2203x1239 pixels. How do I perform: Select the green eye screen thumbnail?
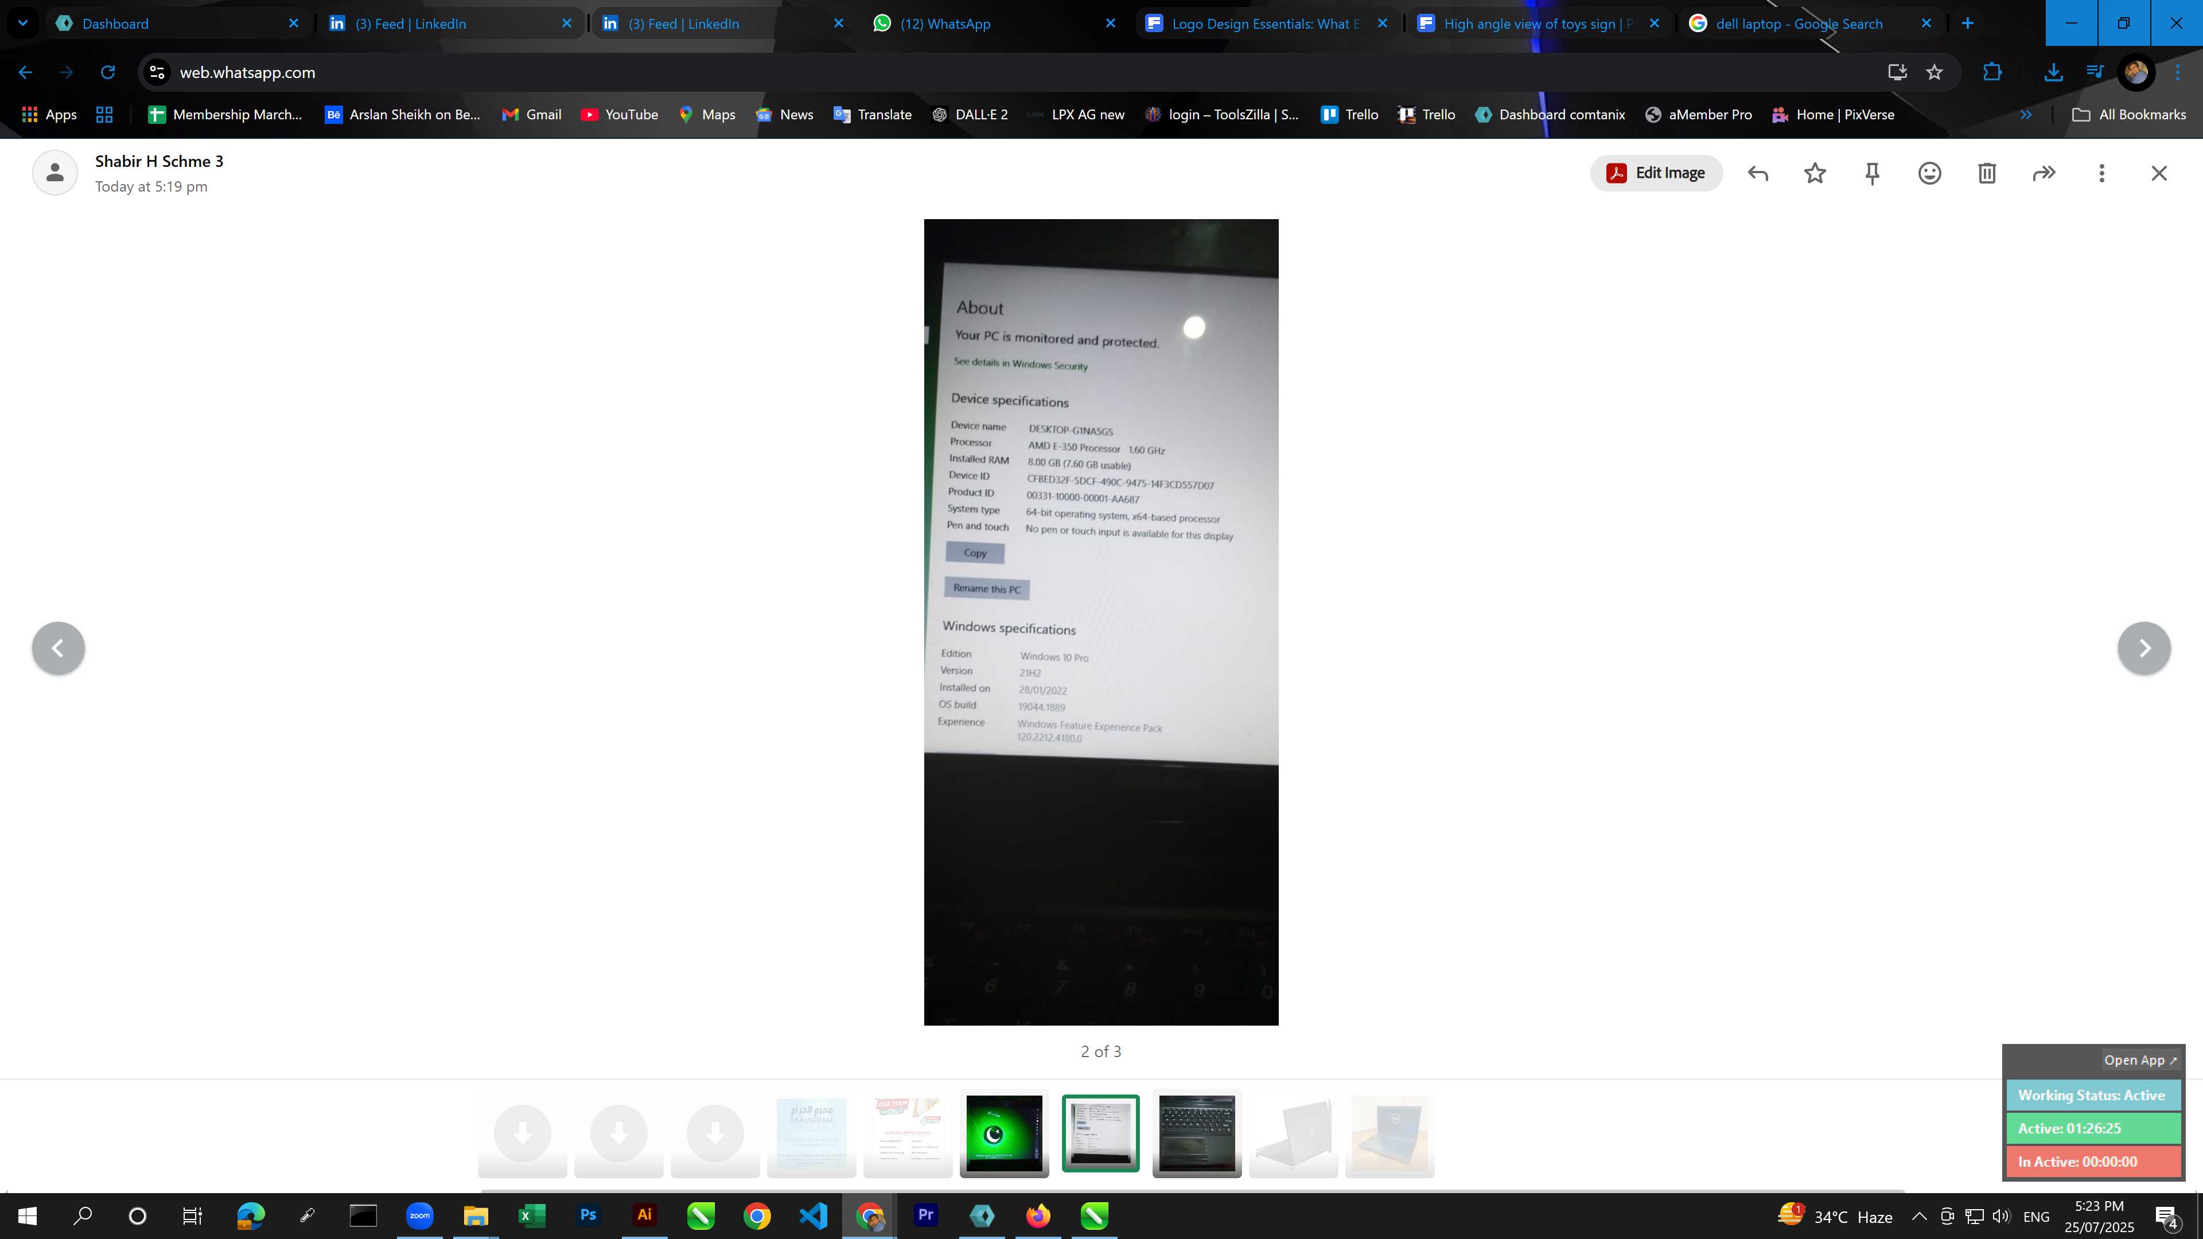click(1004, 1133)
